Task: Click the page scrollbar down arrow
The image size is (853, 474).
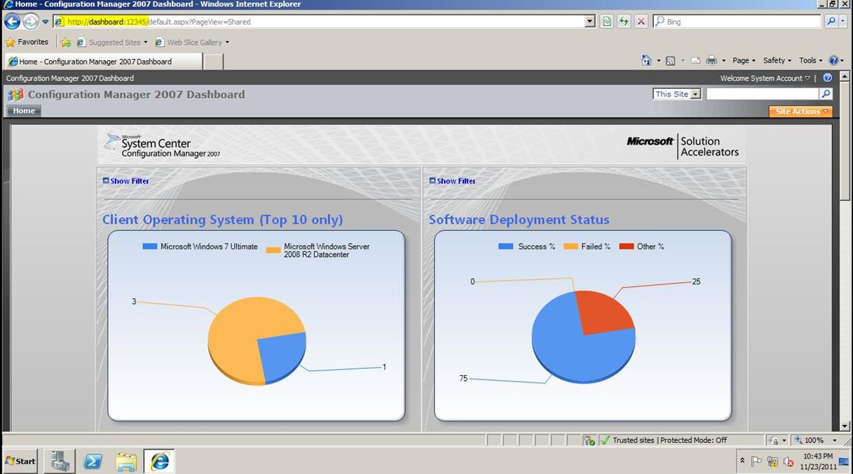Action: (845, 426)
